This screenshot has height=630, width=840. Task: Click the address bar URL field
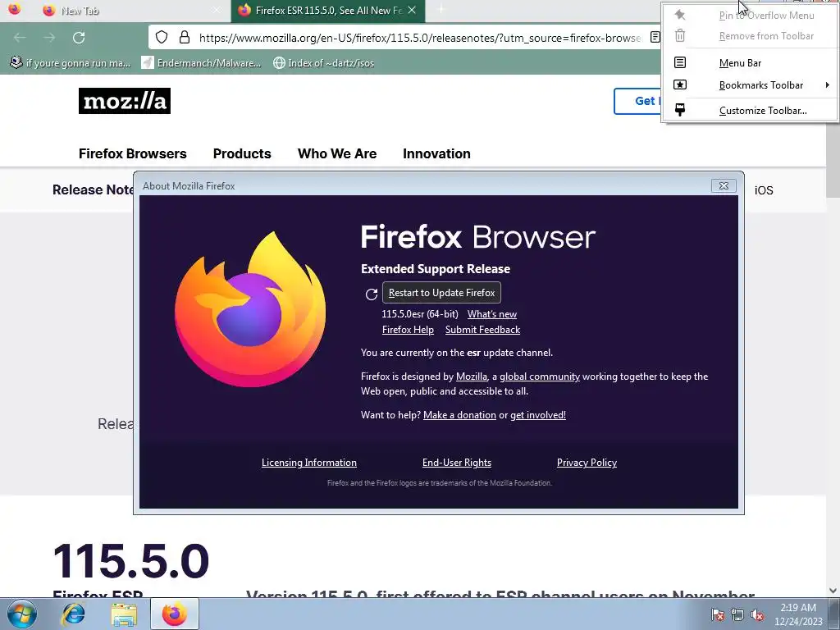click(419, 38)
